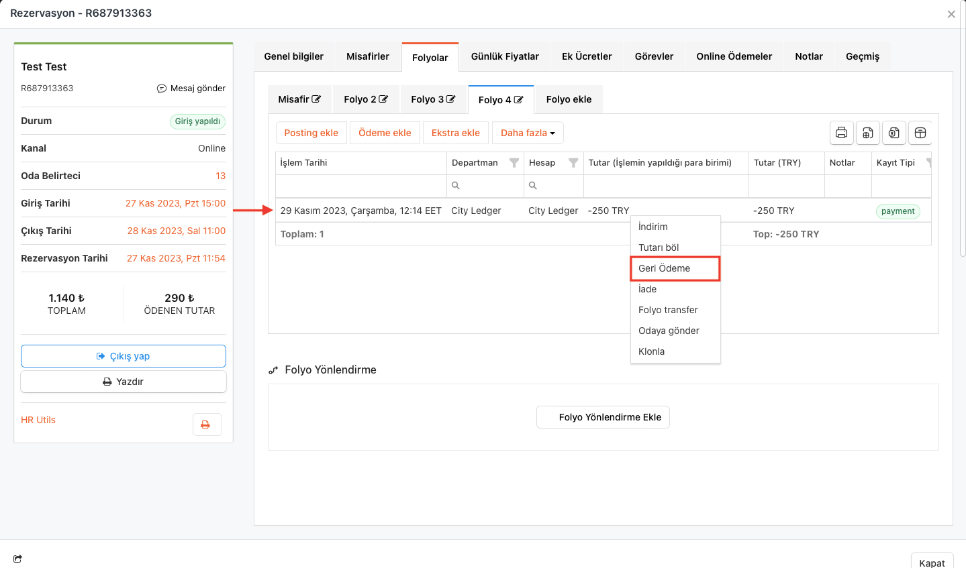Click the Mesaj gönder speech bubble icon

tap(162, 89)
